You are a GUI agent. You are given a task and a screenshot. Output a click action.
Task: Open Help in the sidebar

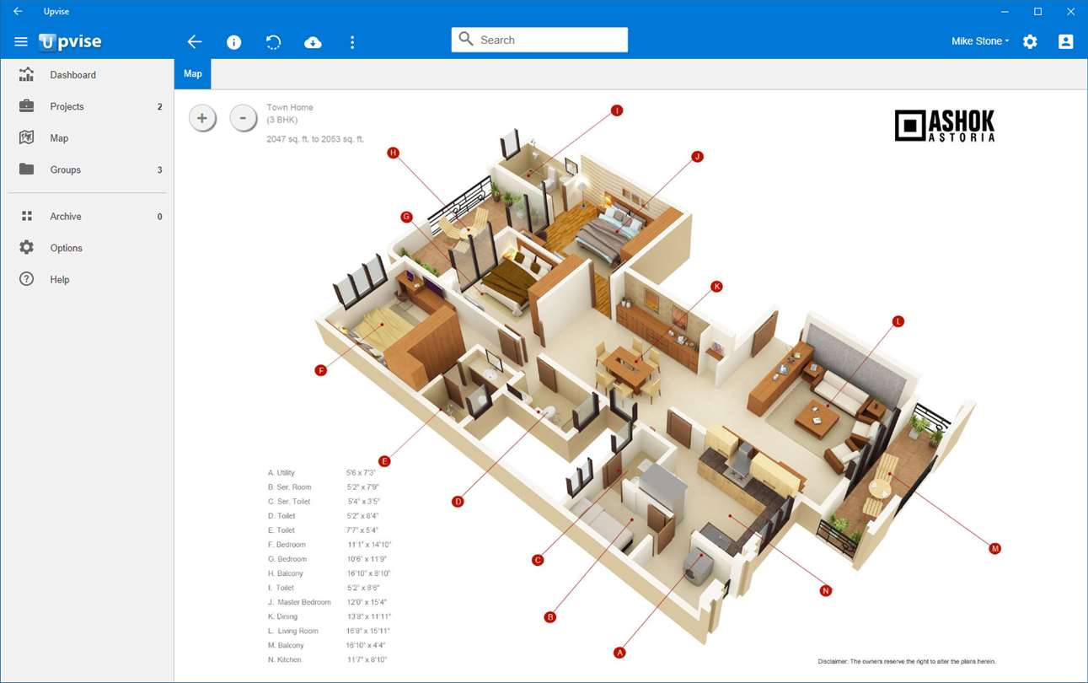[x=88, y=280]
